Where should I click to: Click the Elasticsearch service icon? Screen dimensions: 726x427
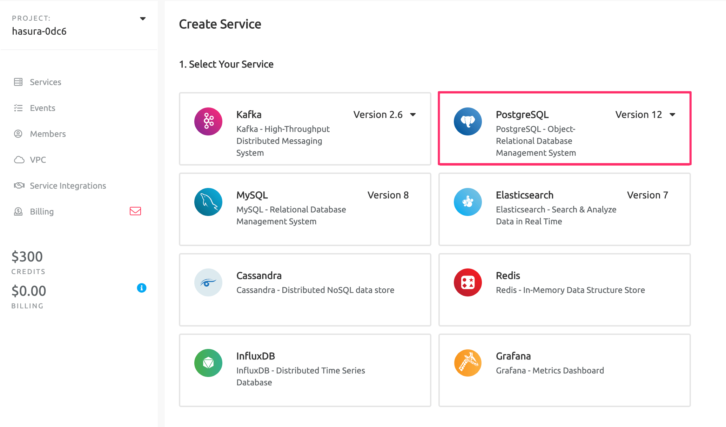point(468,202)
